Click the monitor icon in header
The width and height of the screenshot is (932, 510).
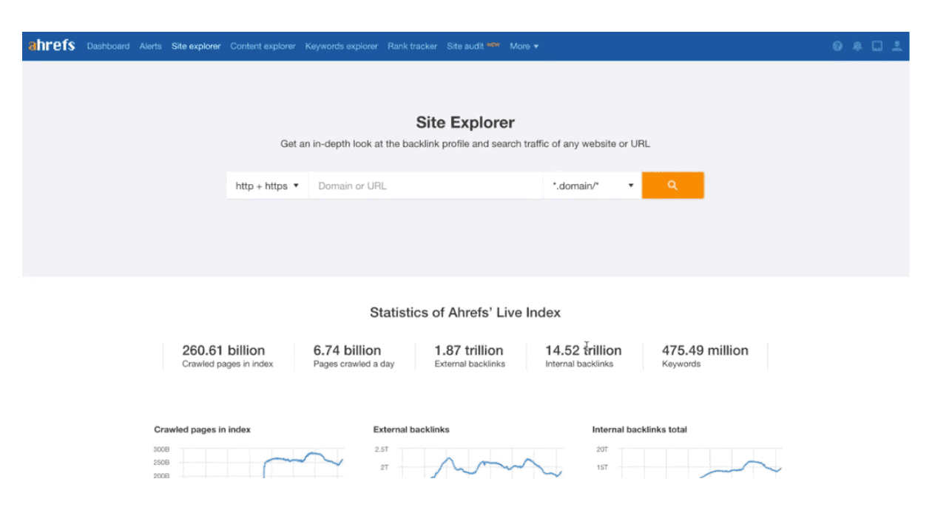point(877,46)
